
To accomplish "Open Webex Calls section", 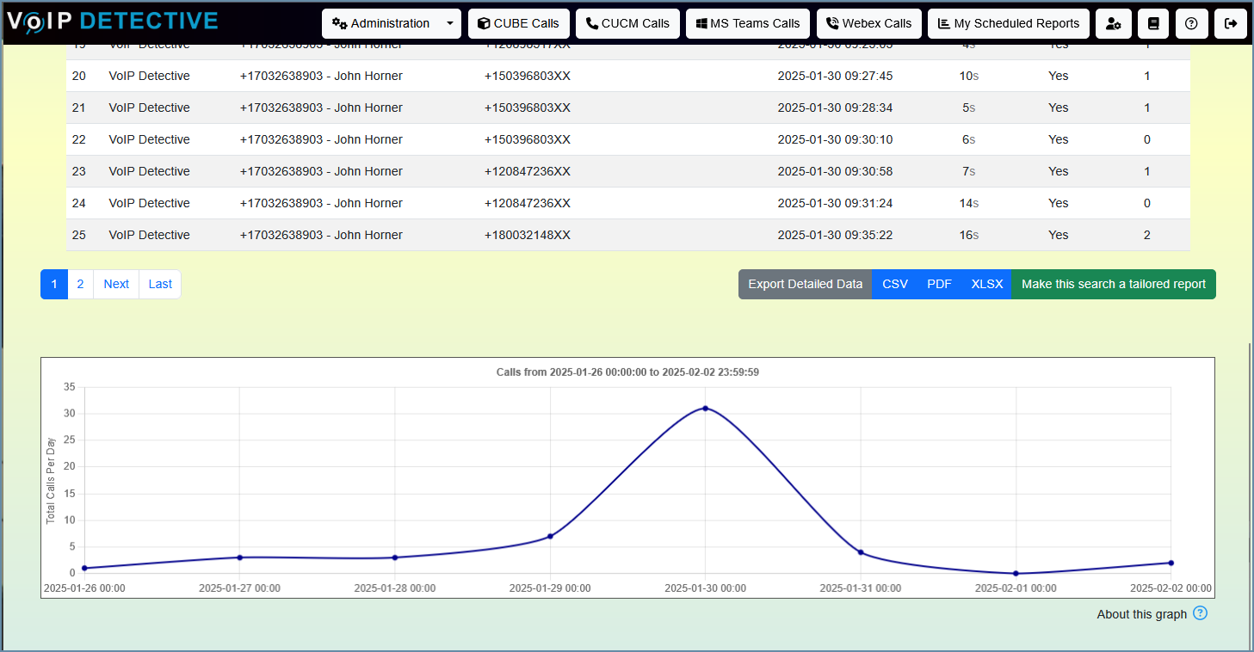I will [x=869, y=24].
